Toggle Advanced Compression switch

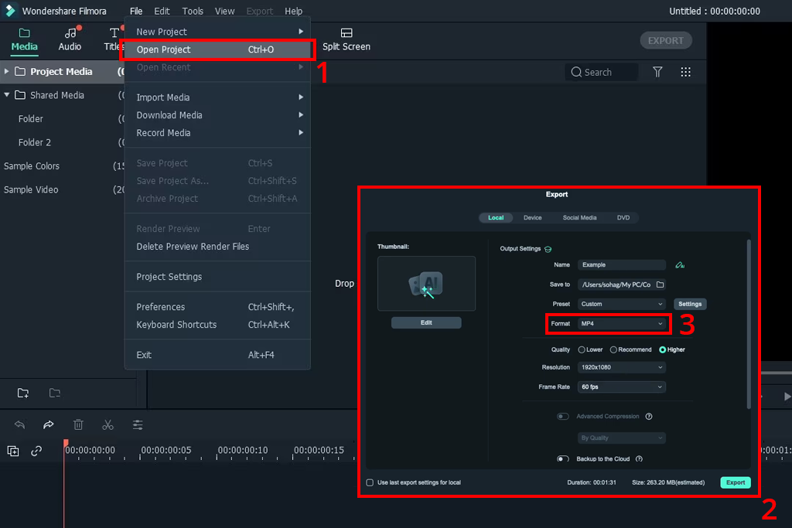(x=563, y=417)
